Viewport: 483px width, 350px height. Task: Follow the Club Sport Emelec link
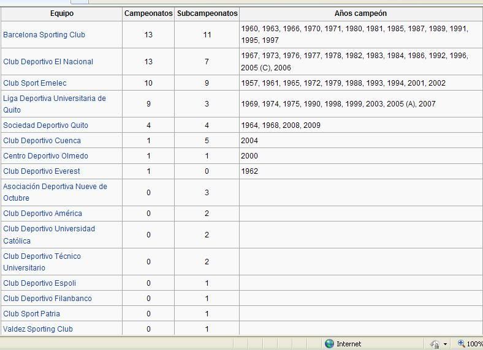[35, 83]
